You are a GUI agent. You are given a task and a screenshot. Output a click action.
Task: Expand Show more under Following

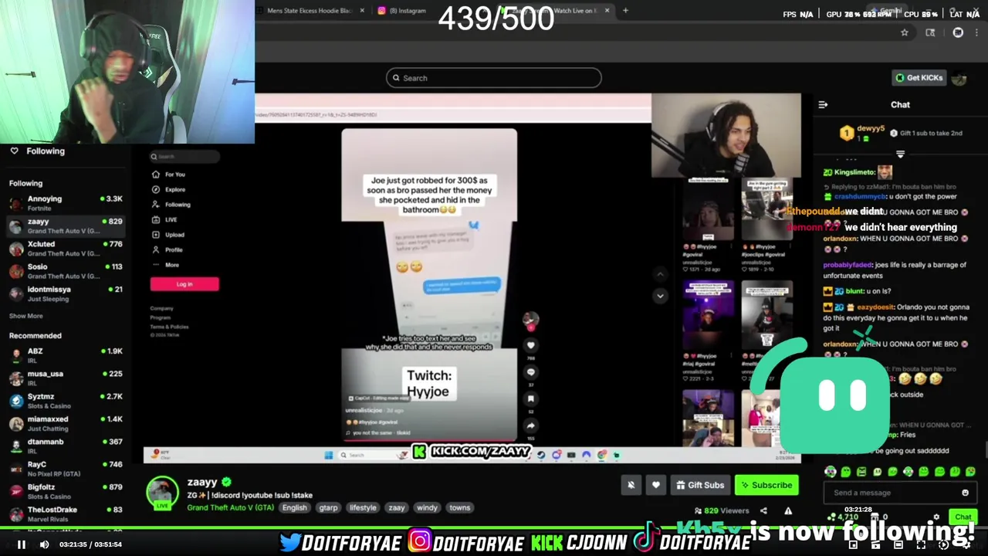click(25, 316)
